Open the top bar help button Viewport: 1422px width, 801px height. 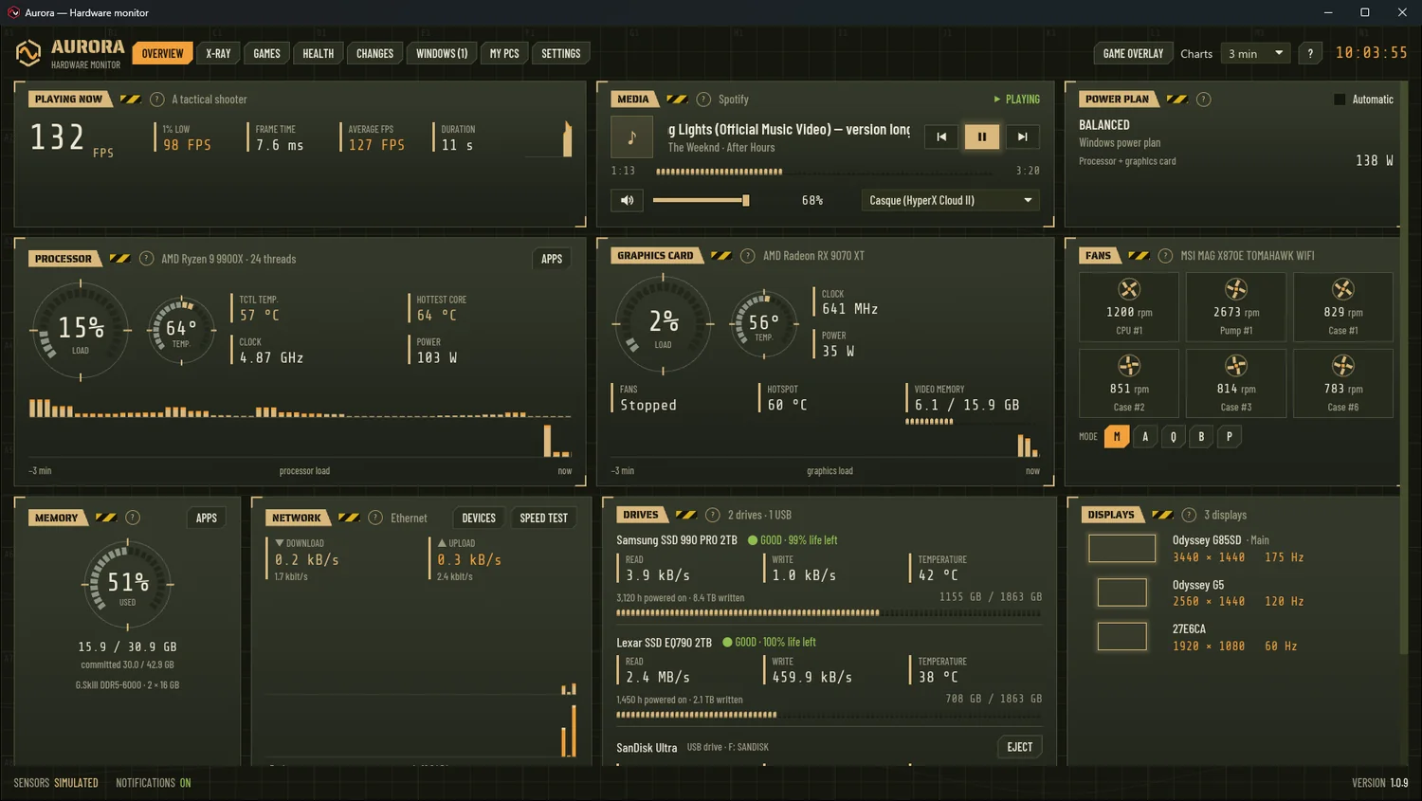click(1310, 54)
